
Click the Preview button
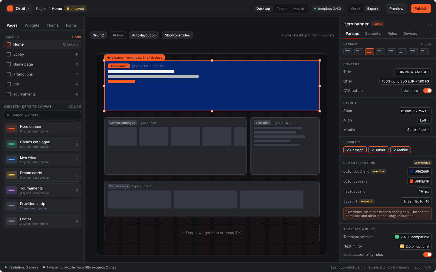(x=396, y=8)
